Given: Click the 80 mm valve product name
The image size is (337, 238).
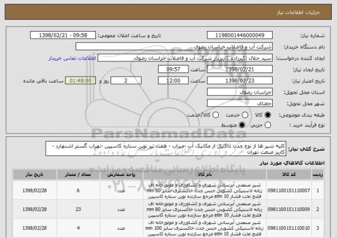Looking at the screenshot, I should tap(204, 209).
